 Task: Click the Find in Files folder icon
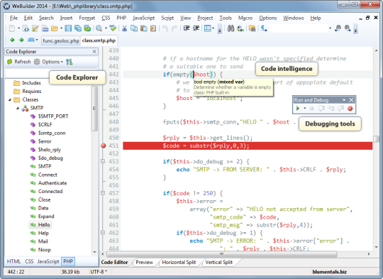pyautogui.click(x=252, y=28)
